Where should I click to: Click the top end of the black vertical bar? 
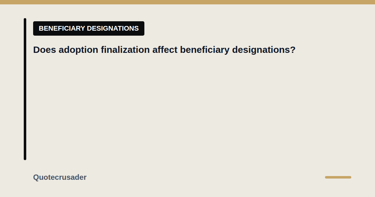(25, 20)
